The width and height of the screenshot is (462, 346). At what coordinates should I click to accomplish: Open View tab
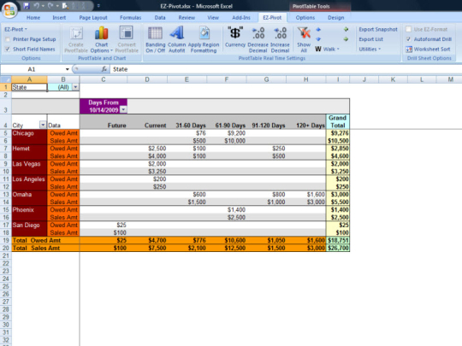point(213,18)
